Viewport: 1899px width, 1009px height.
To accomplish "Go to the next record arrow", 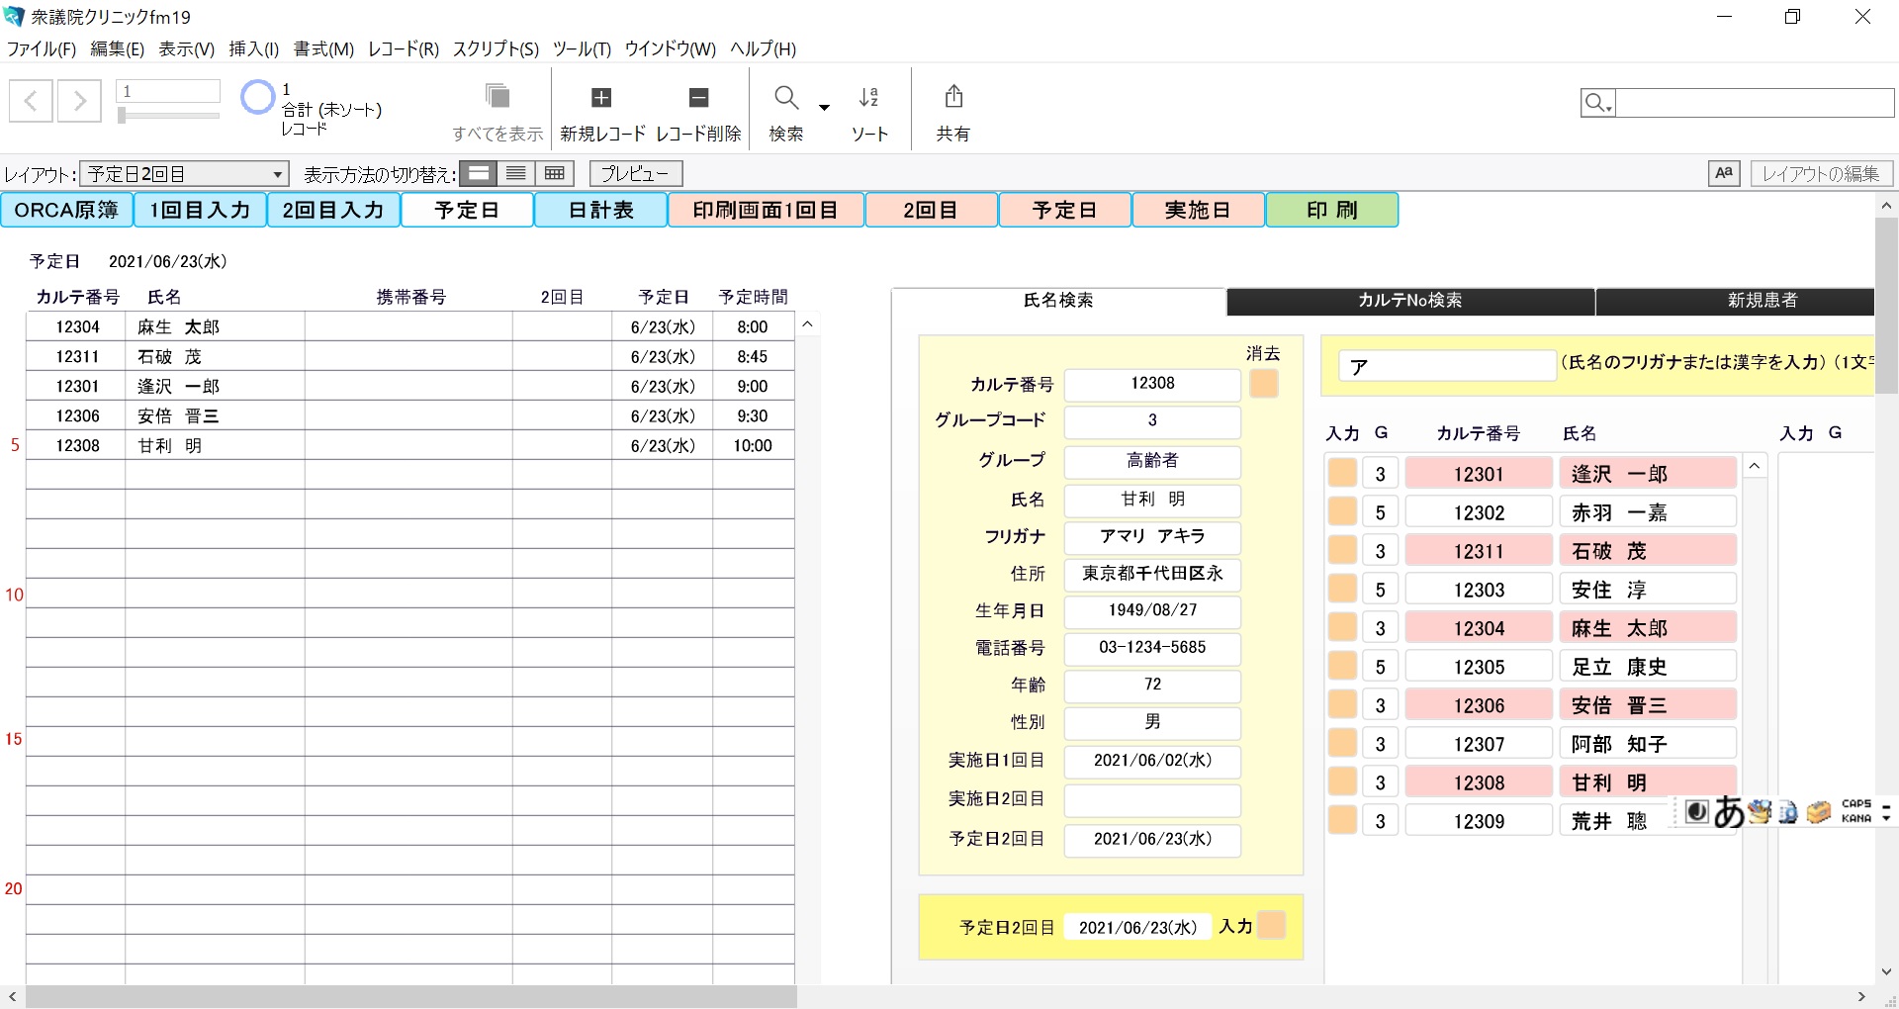I will tap(79, 100).
